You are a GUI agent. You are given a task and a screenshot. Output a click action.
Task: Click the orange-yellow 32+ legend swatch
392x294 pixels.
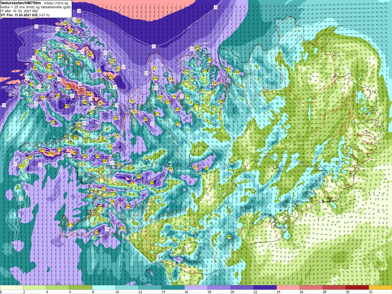click(x=380, y=288)
